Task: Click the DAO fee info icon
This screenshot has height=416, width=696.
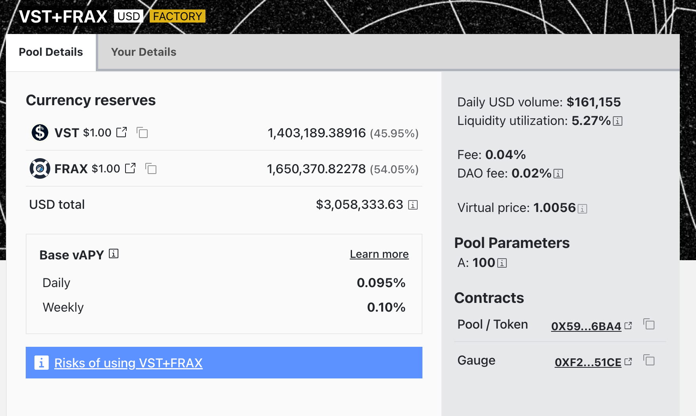Action: pos(558,174)
